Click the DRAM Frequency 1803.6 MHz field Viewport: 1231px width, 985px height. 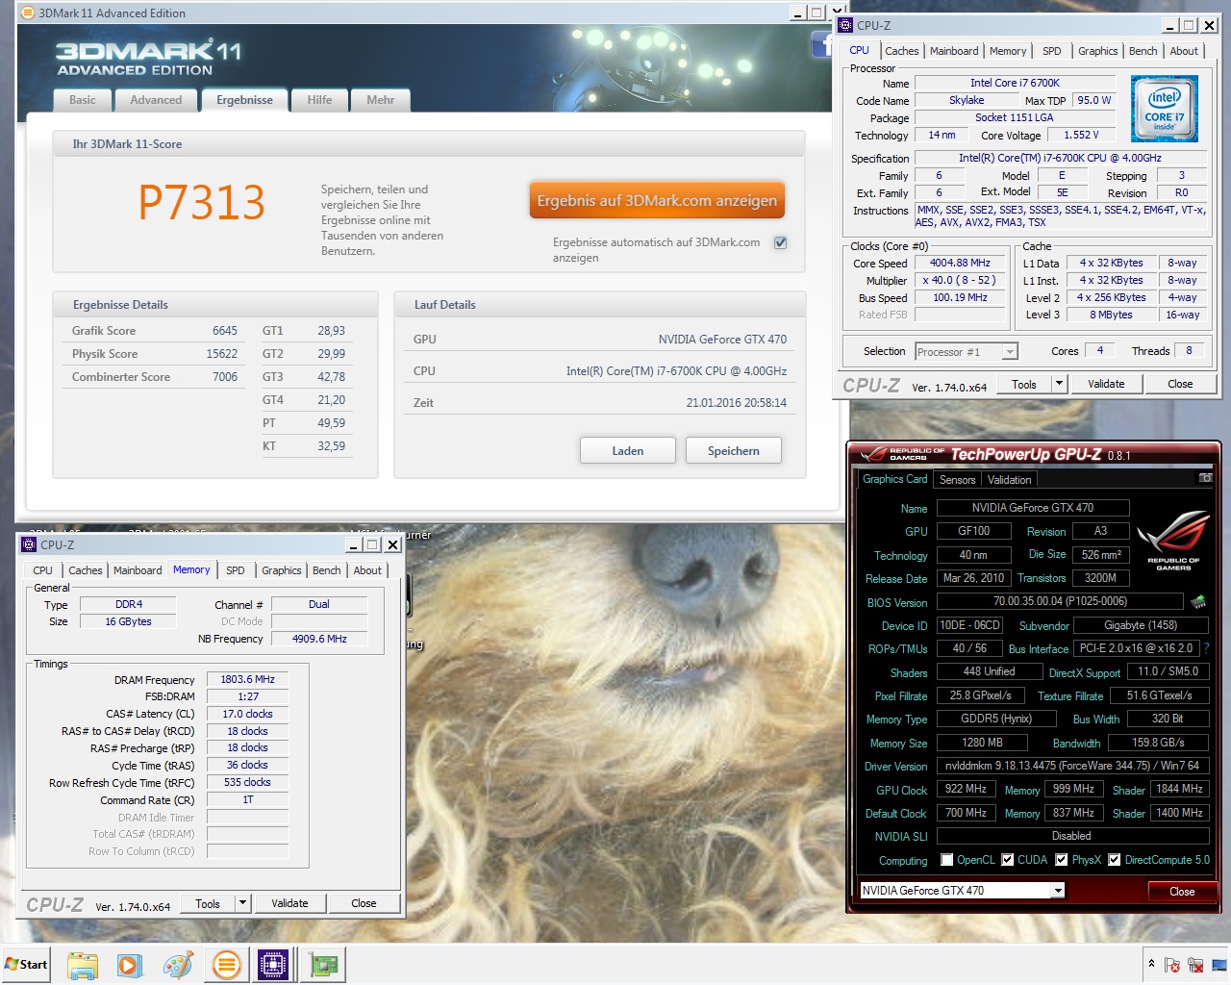(248, 679)
